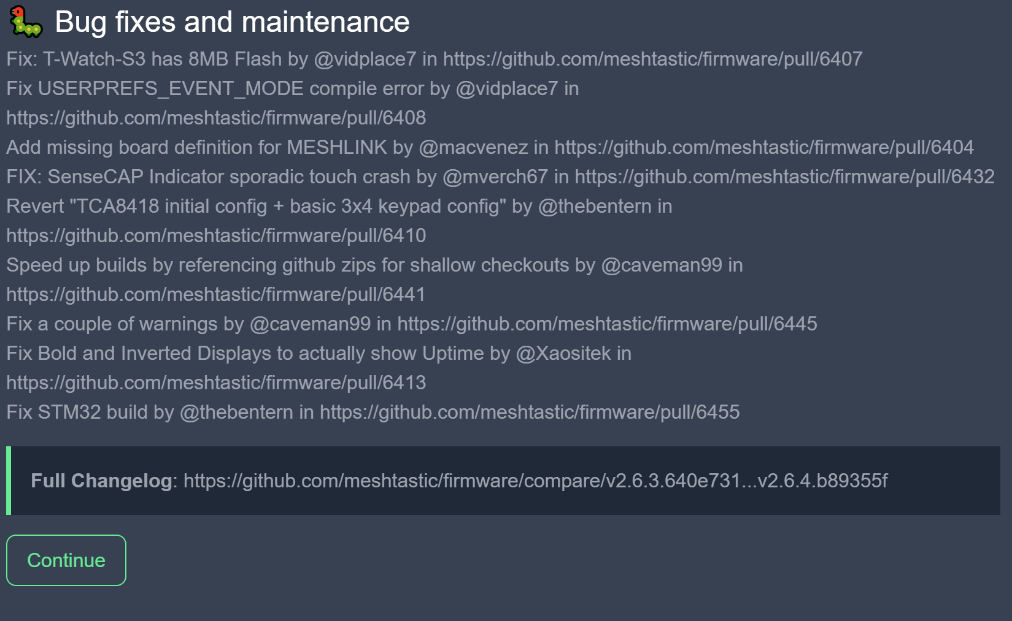
Task: Open pull/6408 USERPREFS_EVENT_MODE fix link
Action: pyautogui.click(x=216, y=118)
